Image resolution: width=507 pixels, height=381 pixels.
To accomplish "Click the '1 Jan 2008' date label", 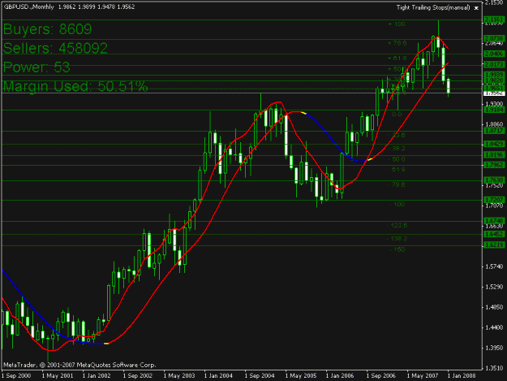I will 462,376.
